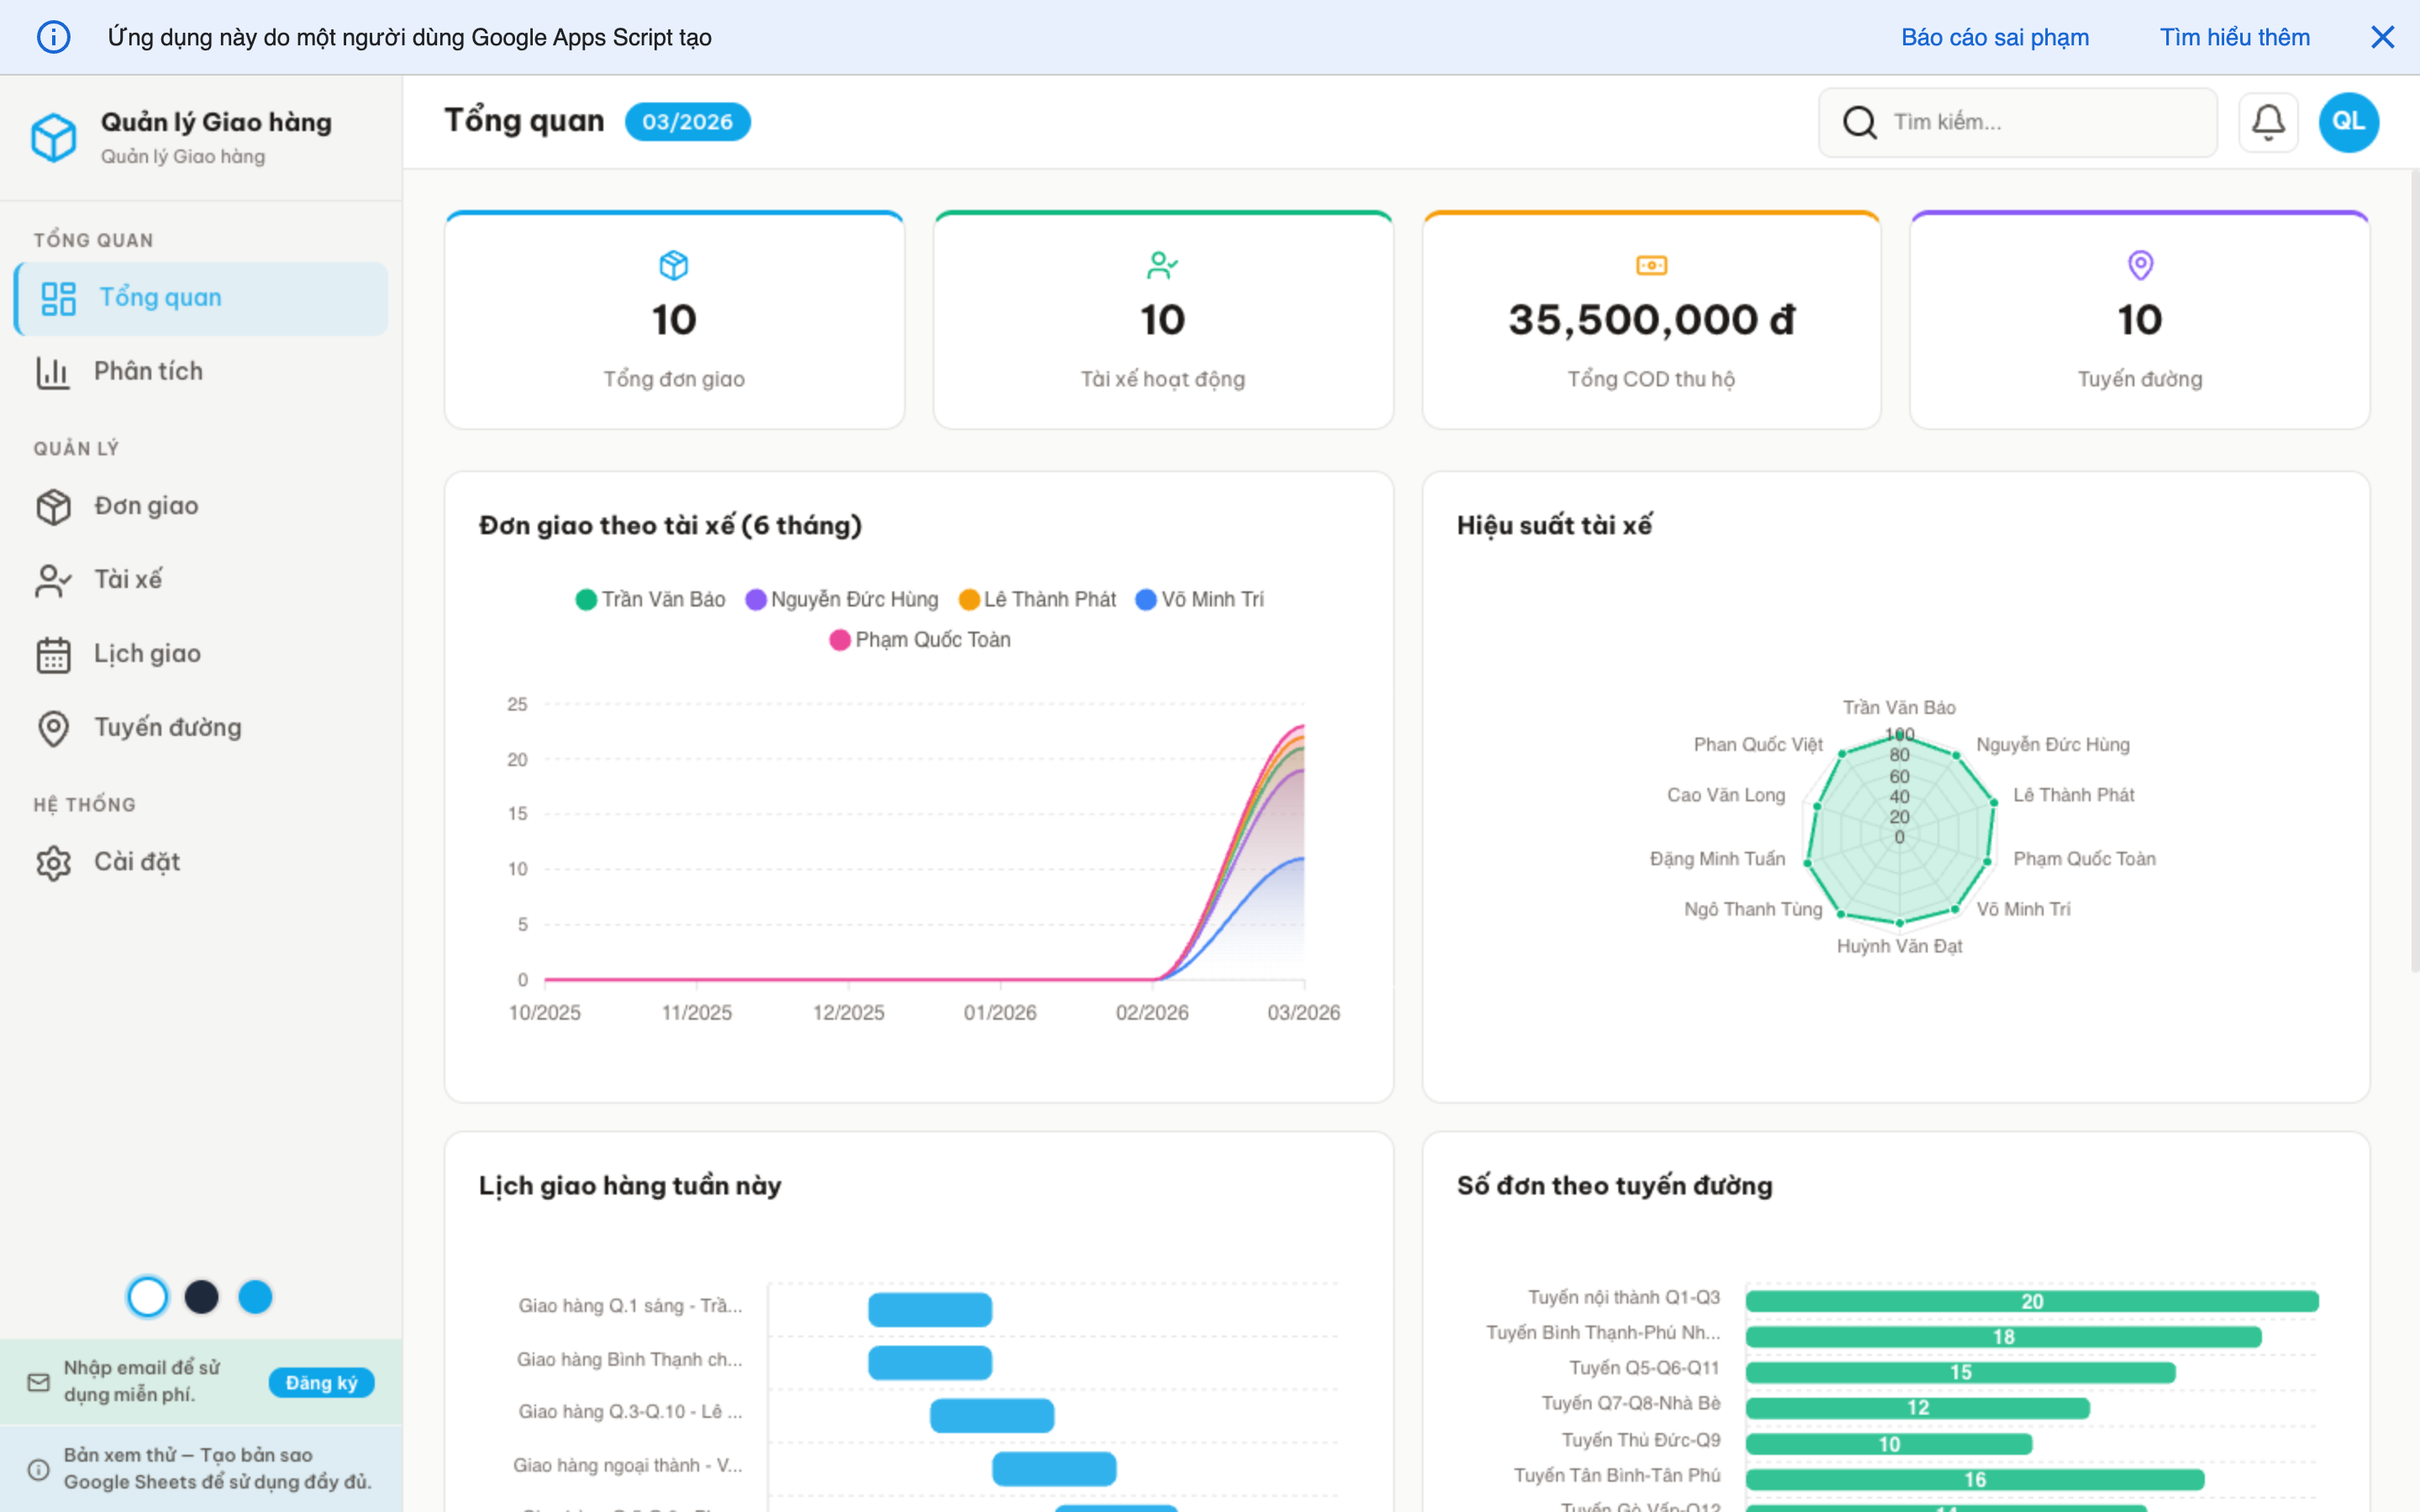
Task: Click the info icon in top banner
Action: [x=54, y=37]
